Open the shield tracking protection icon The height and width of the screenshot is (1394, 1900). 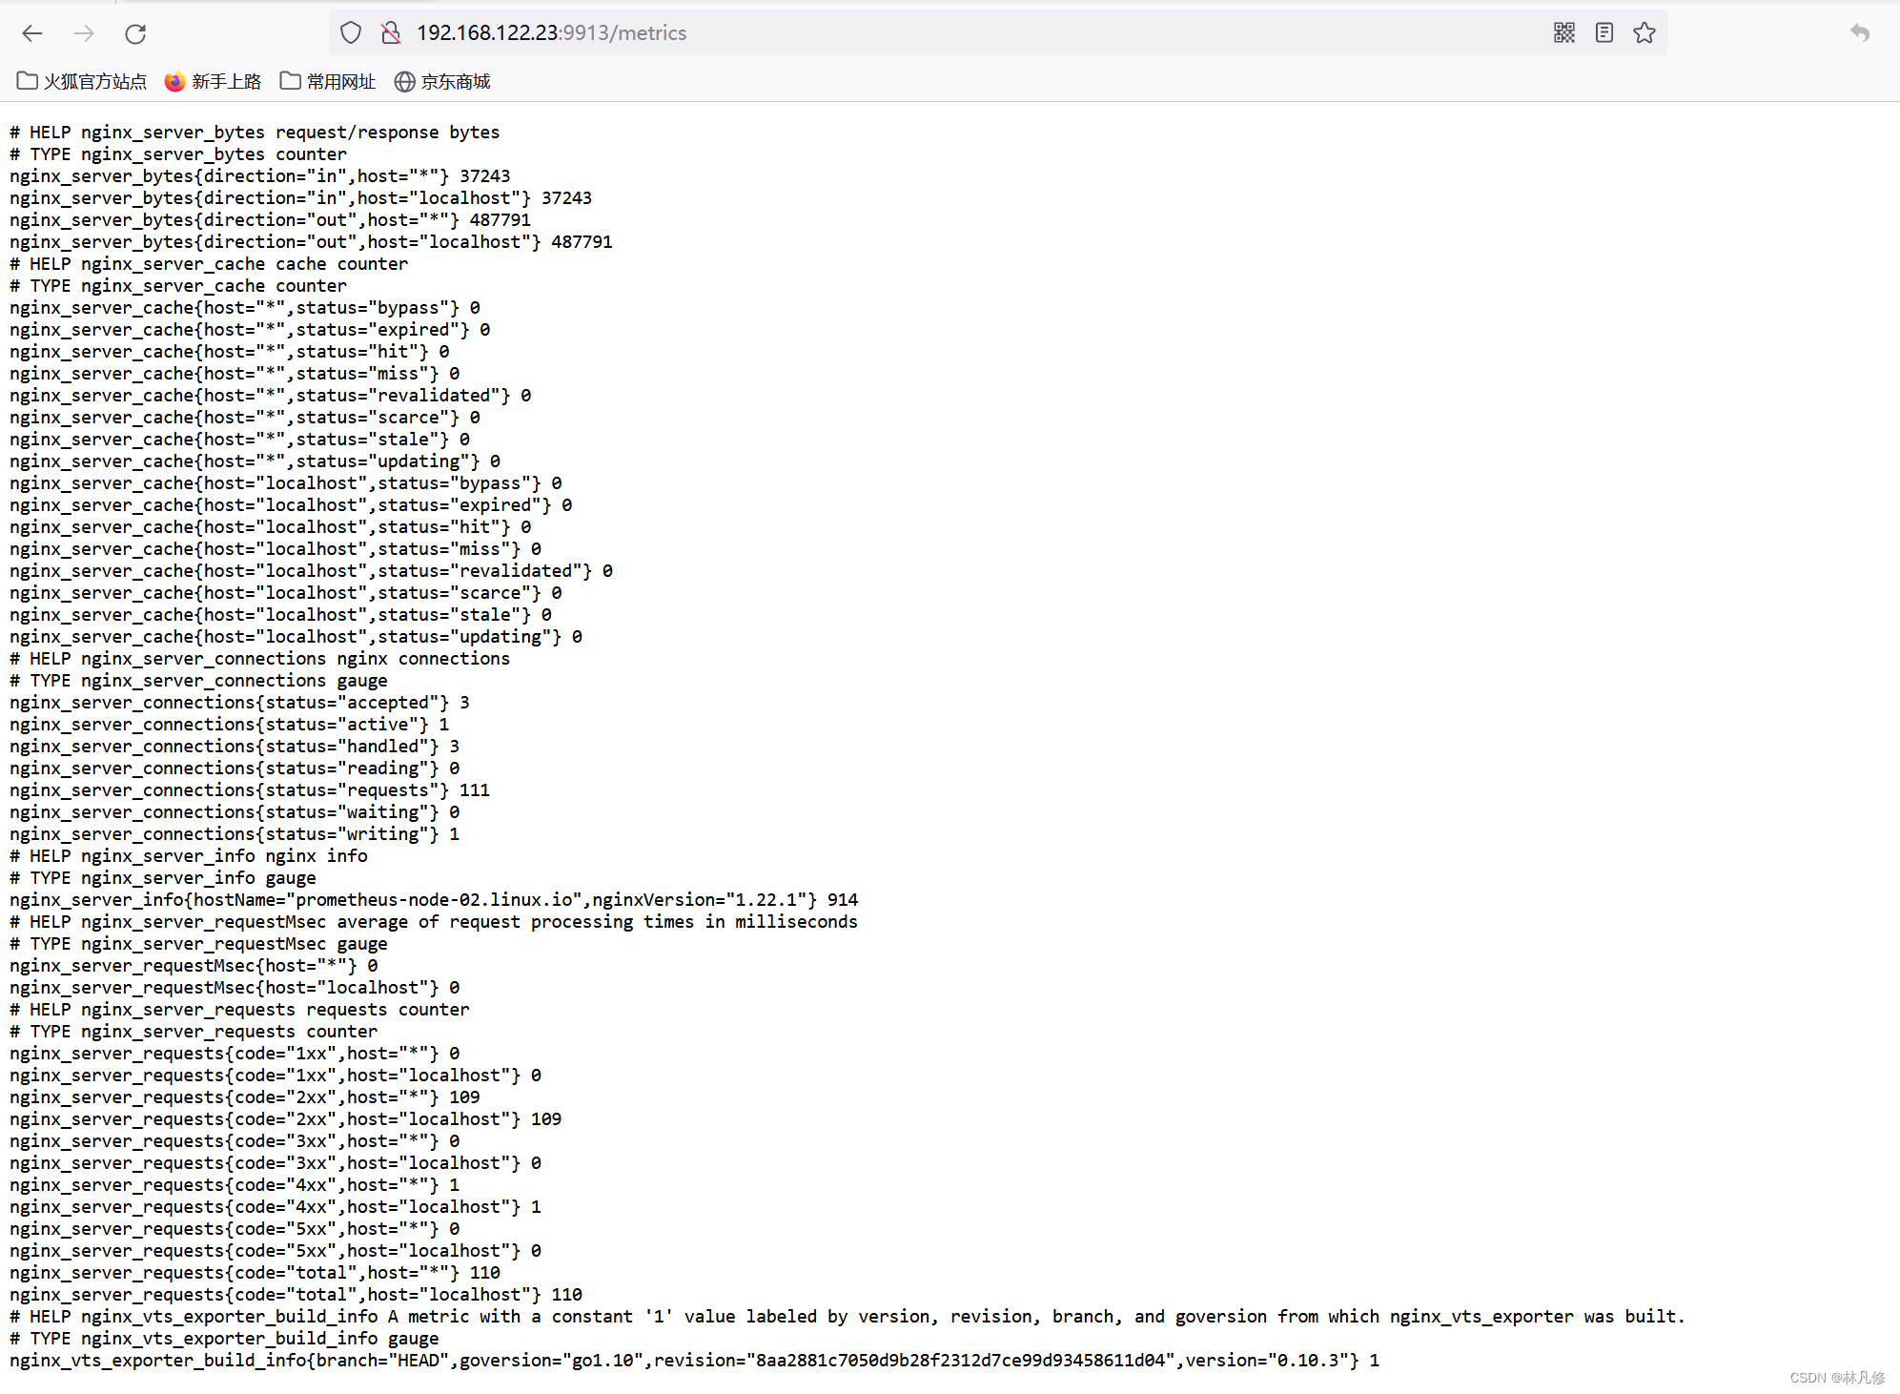click(x=351, y=33)
